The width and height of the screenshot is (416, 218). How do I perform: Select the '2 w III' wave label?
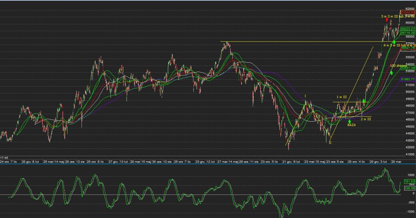(x=366, y=119)
